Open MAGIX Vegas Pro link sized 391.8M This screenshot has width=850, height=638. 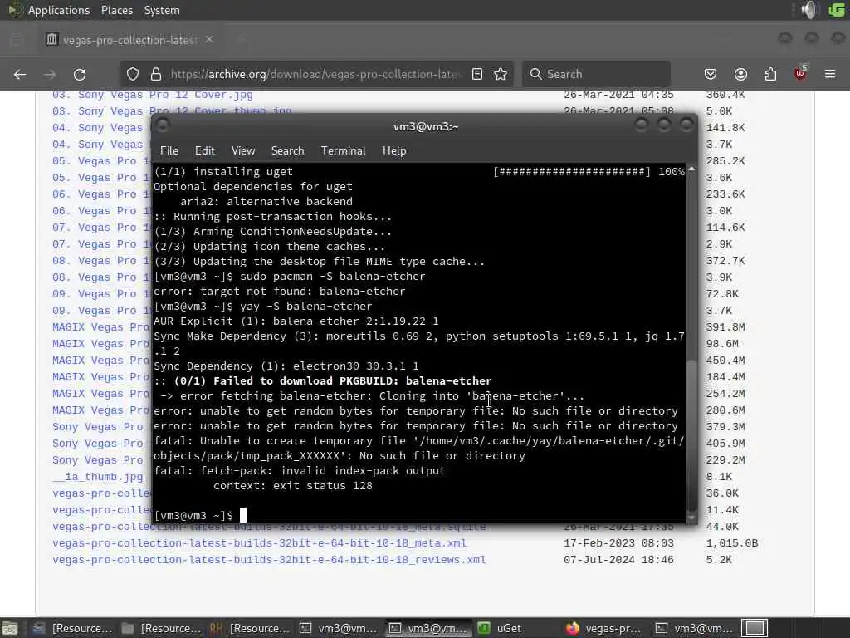tap(100, 327)
